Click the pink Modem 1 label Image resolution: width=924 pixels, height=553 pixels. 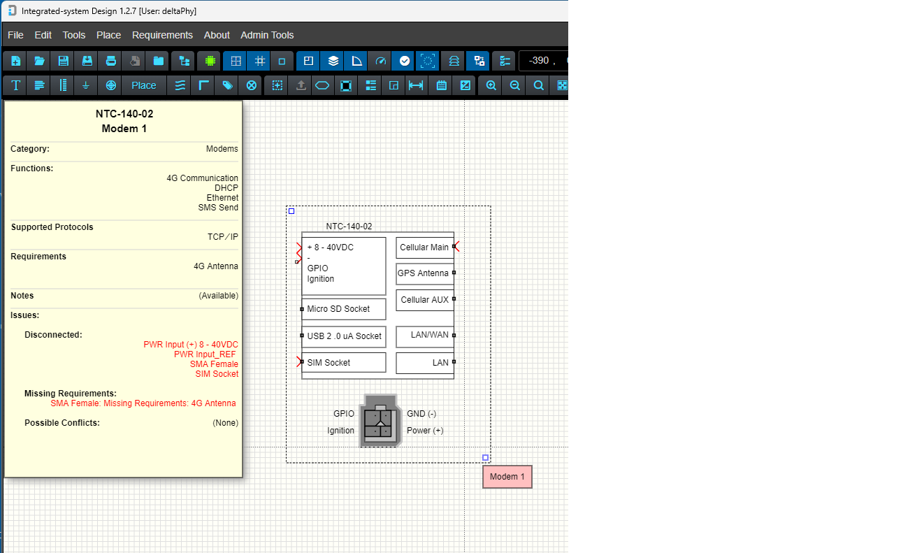click(507, 477)
